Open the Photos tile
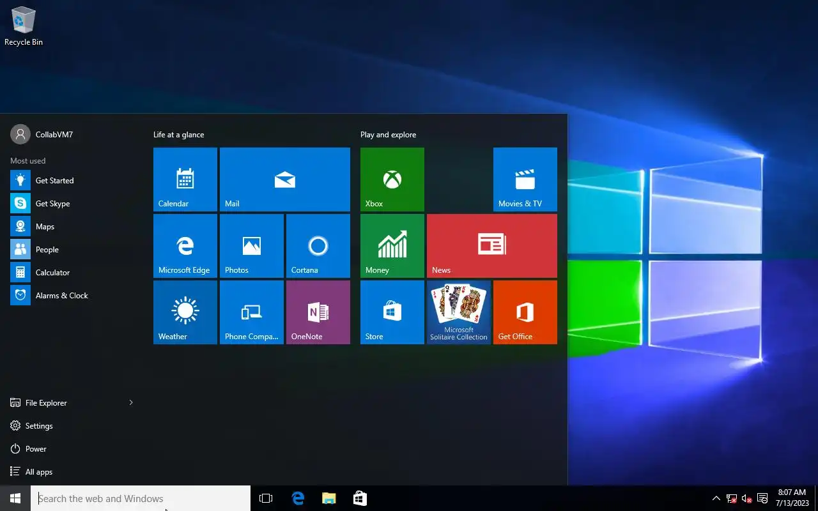Image resolution: width=818 pixels, height=511 pixels. click(252, 246)
